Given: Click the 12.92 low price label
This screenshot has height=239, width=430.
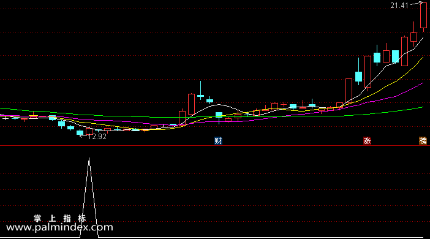Looking at the screenshot, I should click(x=97, y=137).
